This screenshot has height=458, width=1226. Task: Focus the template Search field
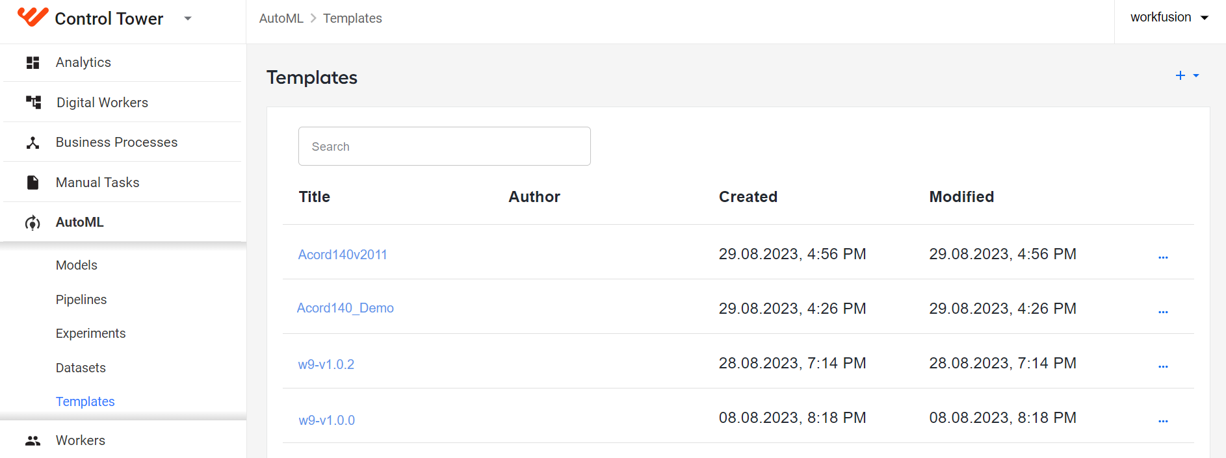(x=444, y=146)
